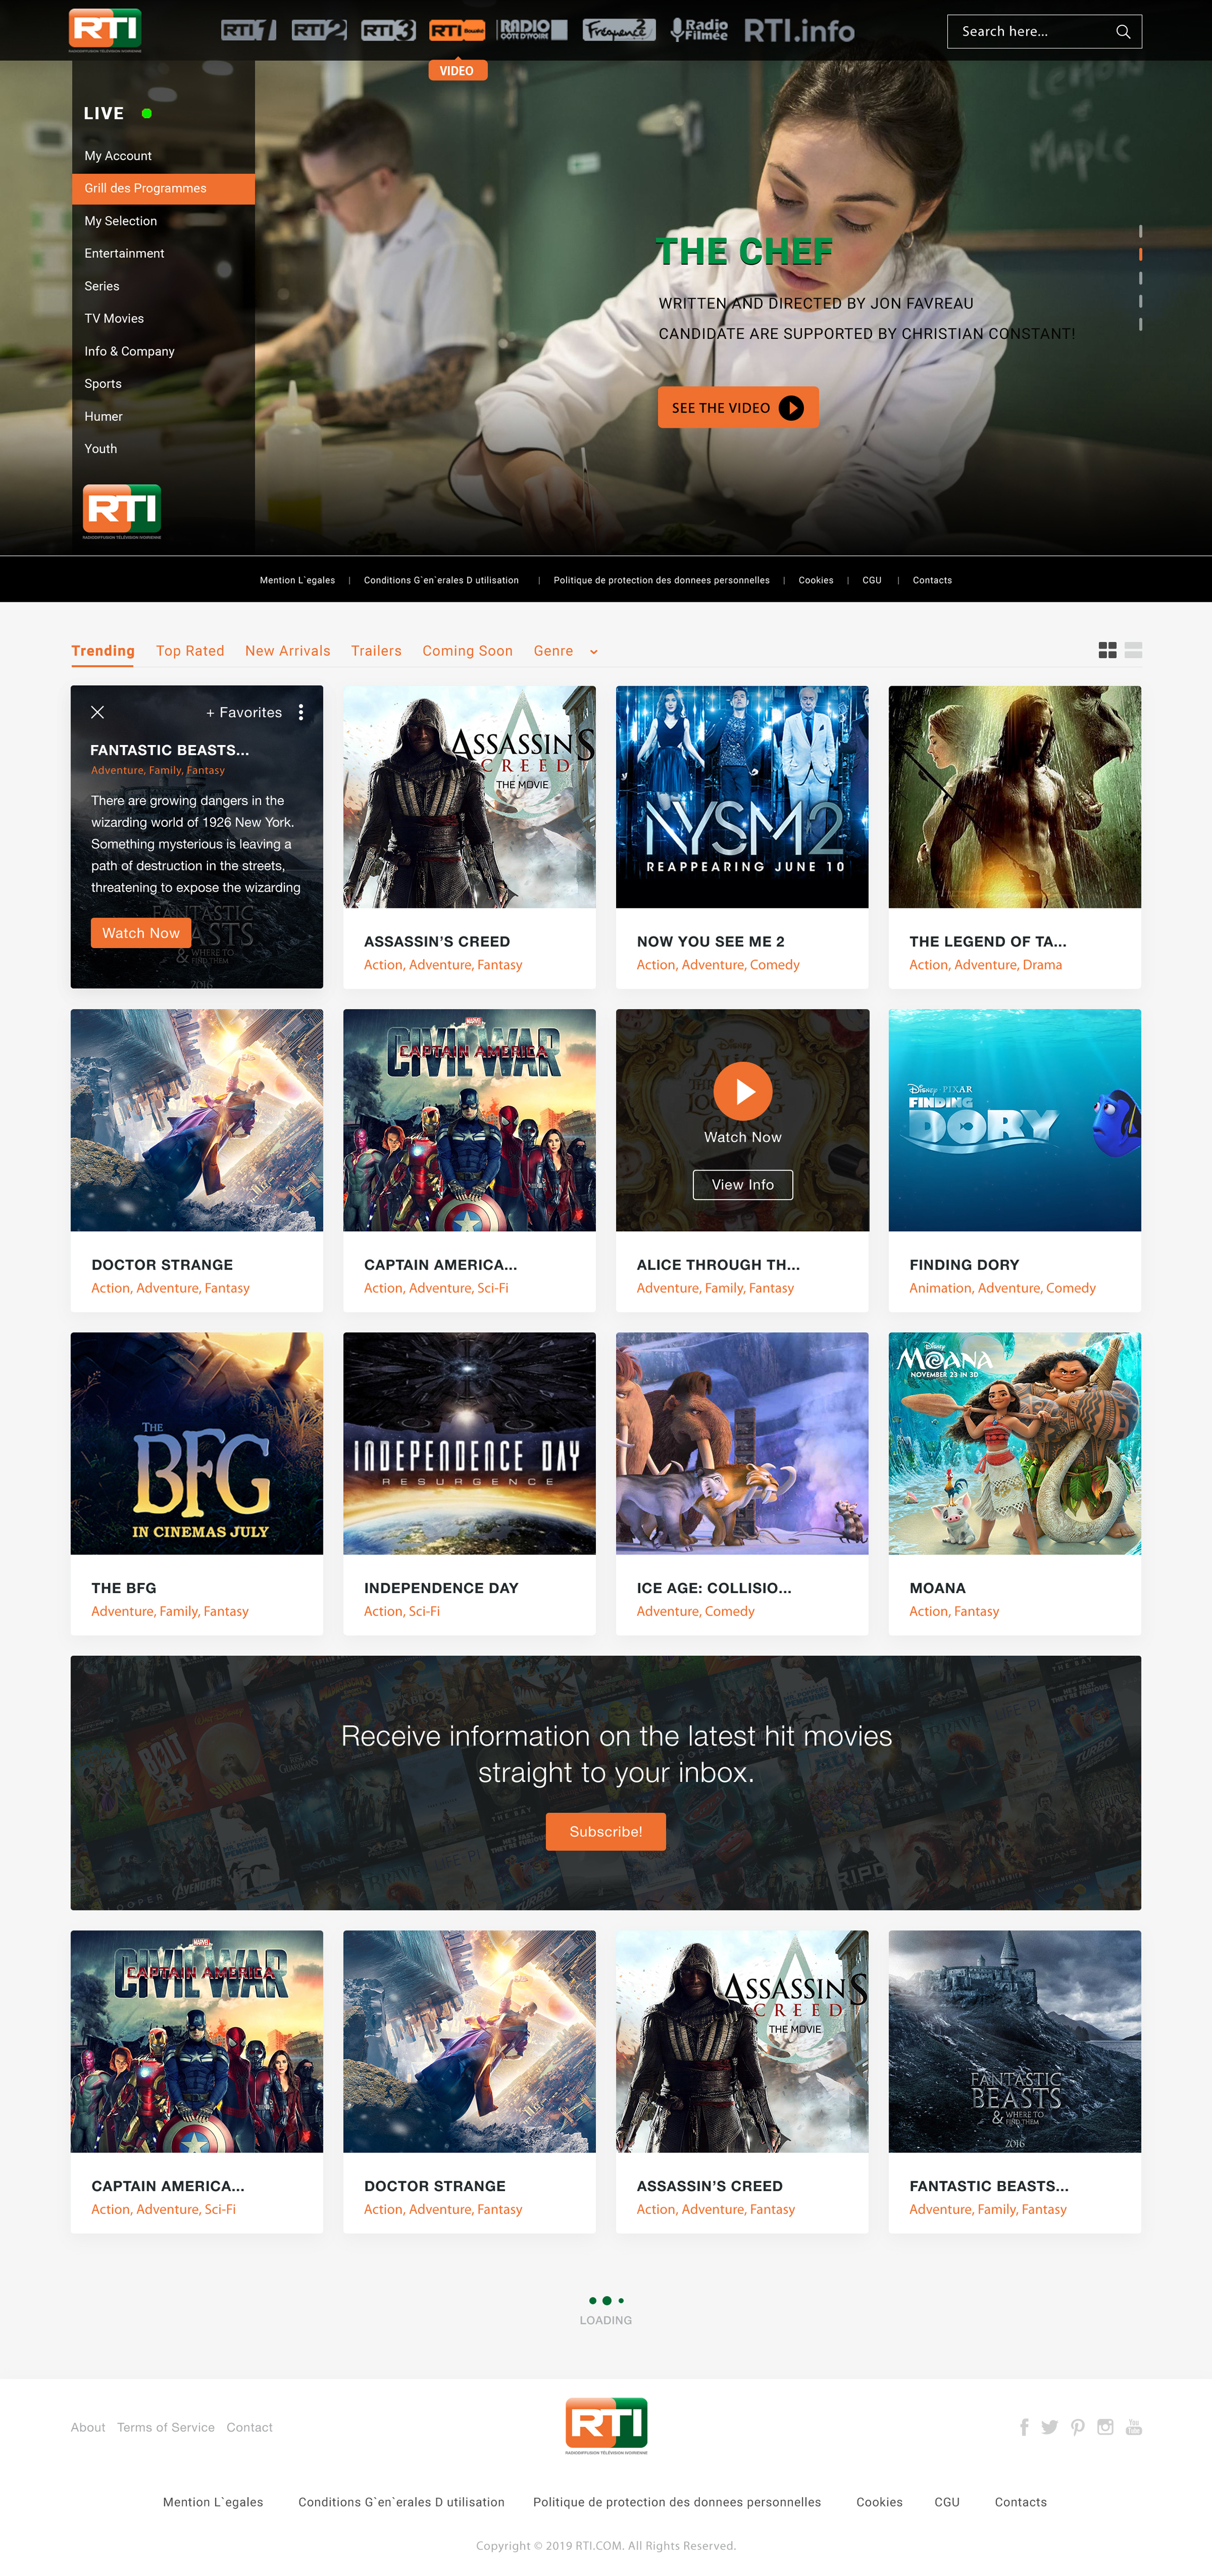1212x2576 pixels.
Task: Focus the Search here input field
Action: pyautogui.click(x=1044, y=32)
